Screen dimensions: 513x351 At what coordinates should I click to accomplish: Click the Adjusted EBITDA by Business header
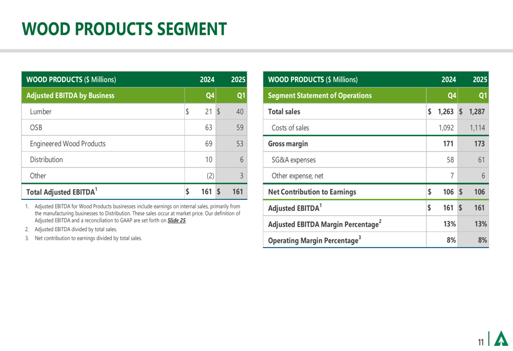pos(70,95)
